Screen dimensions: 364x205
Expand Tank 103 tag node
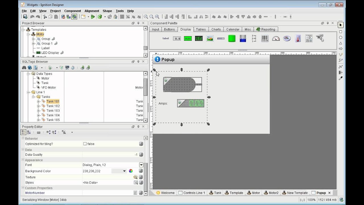pos(38,110)
